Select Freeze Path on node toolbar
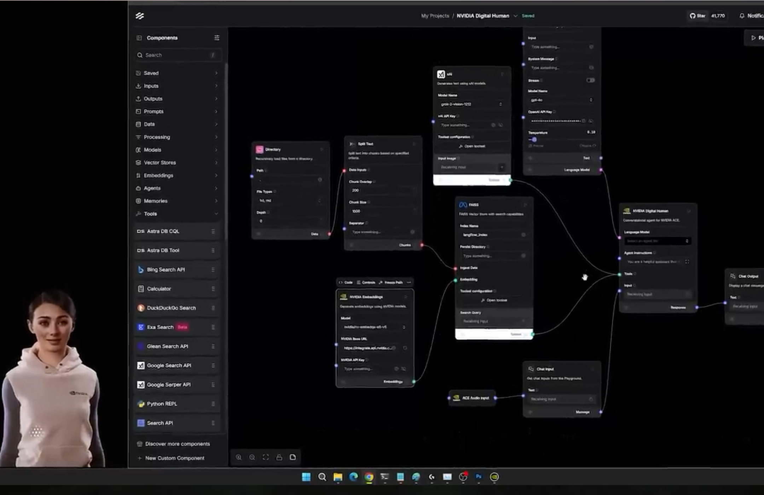Image resolution: width=764 pixels, height=495 pixels. tap(390, 283)
